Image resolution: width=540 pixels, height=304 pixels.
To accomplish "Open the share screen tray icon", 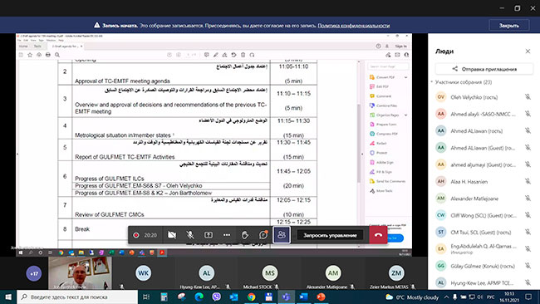I will pyautogui.click(x=209, y=235).
